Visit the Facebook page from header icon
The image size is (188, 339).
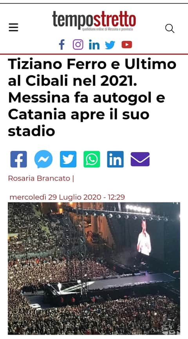point(62,44)
